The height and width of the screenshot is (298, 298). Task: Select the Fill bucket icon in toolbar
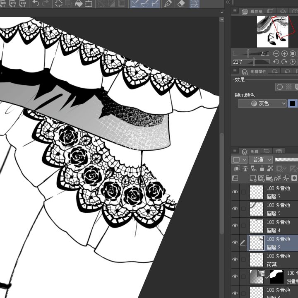[x=78, y=4]
